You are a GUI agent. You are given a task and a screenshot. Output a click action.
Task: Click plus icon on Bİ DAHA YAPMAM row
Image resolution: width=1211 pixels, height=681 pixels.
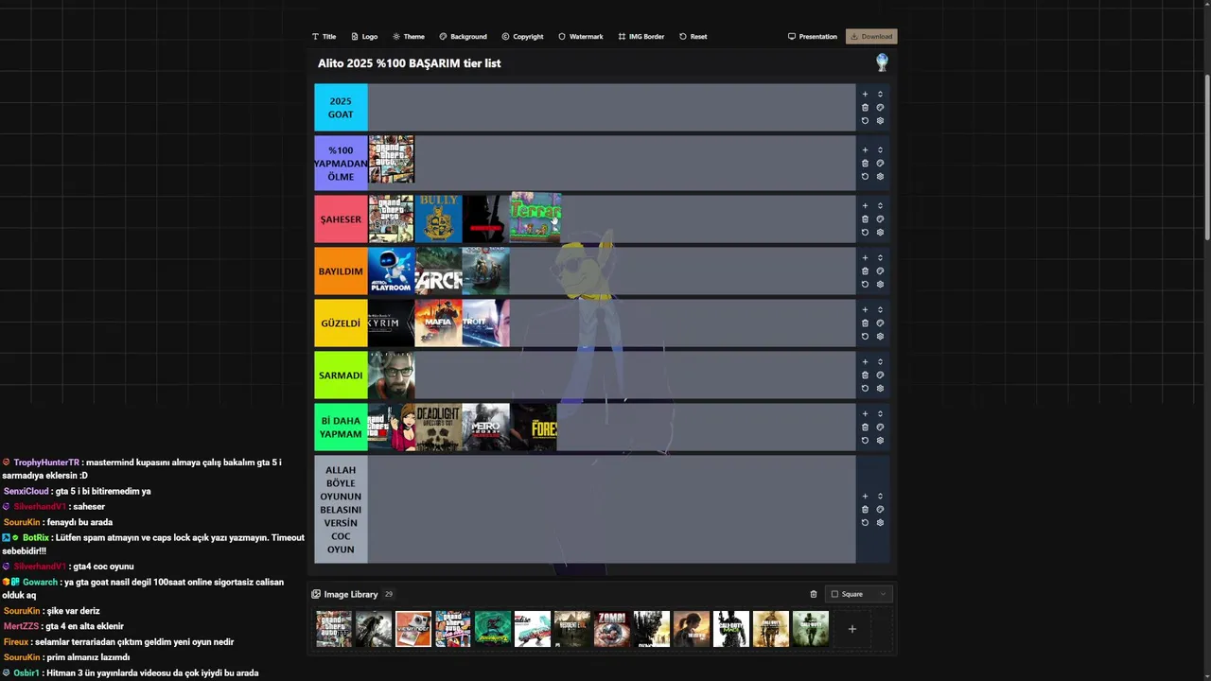tap(865, 414)
